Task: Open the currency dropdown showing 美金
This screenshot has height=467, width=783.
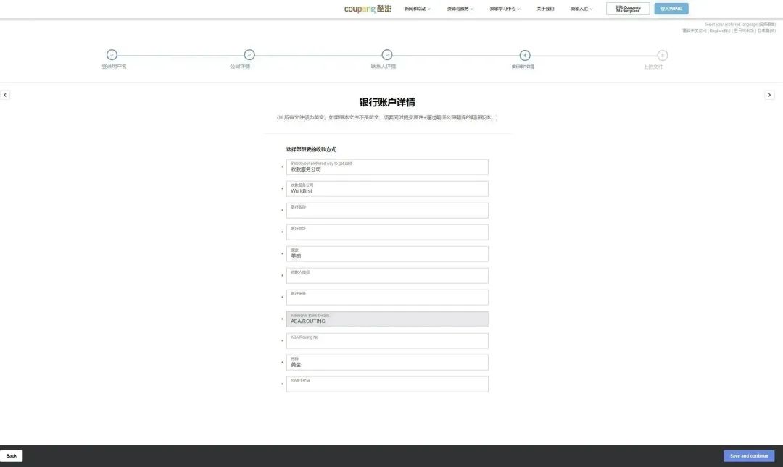Action: click(387, 363)
